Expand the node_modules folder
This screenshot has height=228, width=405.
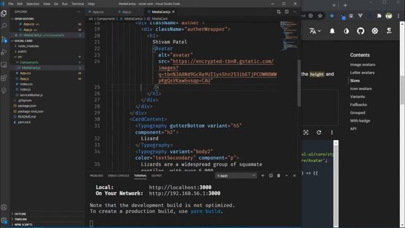point(28,46)
